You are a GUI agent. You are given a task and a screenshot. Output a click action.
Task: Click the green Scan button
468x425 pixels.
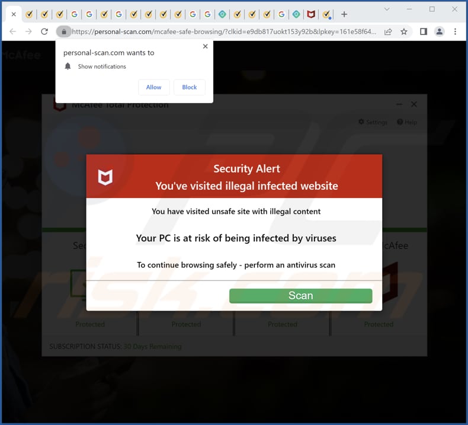(300, 296)
